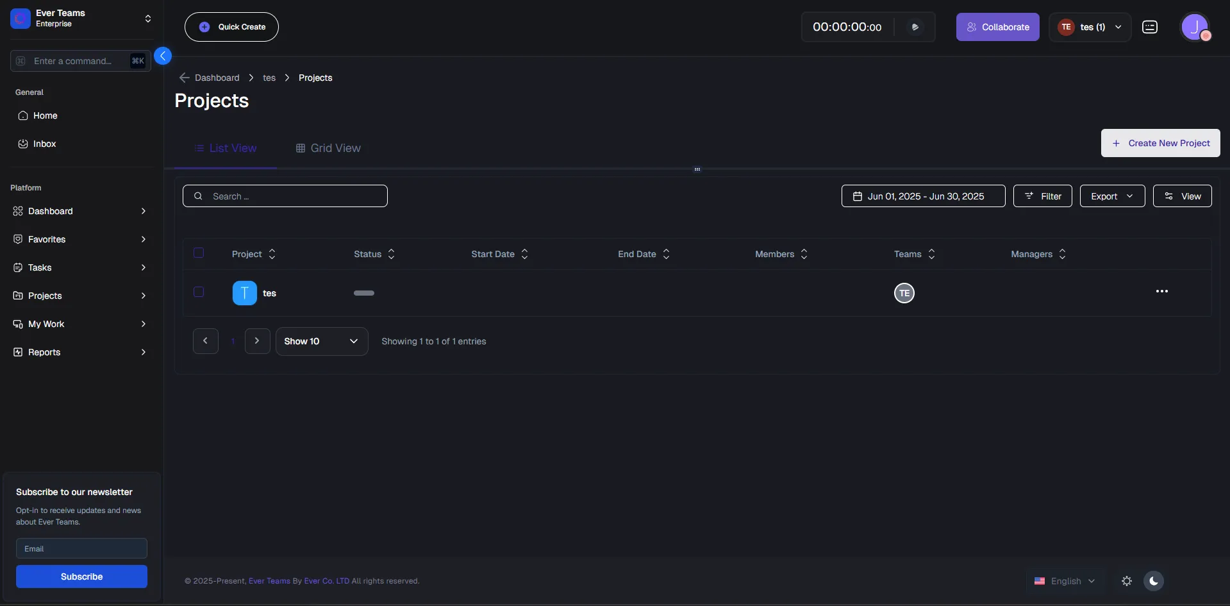Start the timer with the play icon
Viewport: 1230px width, 606px height.
click(x=915, y=27)
